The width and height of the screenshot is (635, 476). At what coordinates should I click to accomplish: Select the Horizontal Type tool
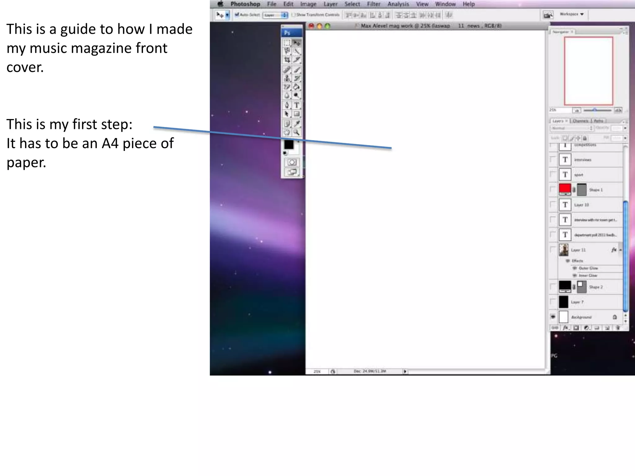pyautogui.click(x=297, y=105)
